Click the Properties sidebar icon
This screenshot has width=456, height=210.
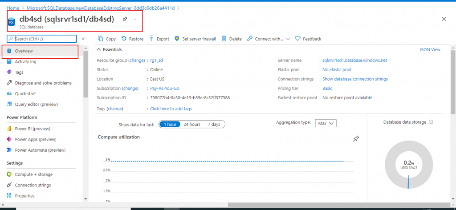coord(9,196)
